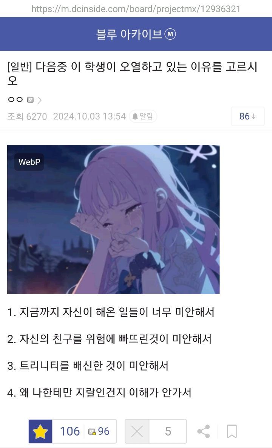Toggle 알림 notification for this post
Image resolution: width=272 pixels, height=448 pixels.
143,116
